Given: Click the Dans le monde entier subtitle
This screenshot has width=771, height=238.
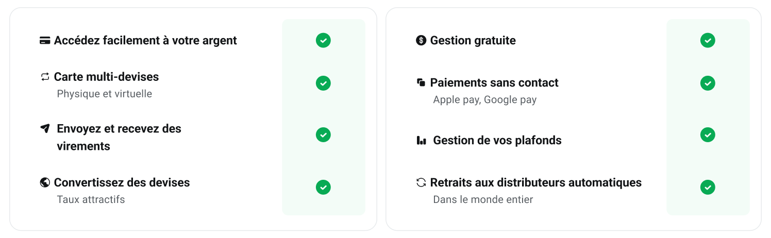Looking at the screenshot, I should point(483,199).
